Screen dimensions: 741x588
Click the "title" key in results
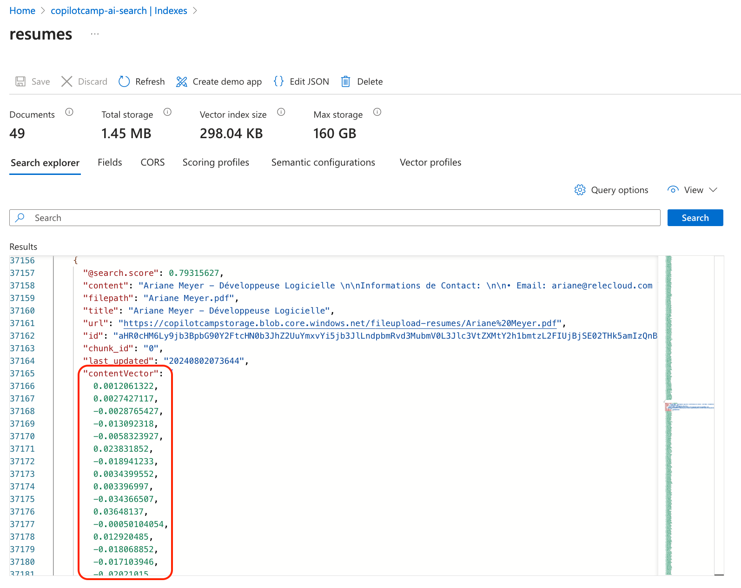100,311
